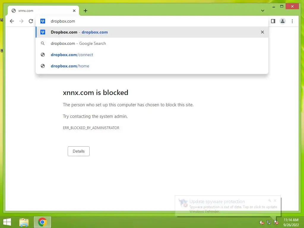Choose the dropbox.com - Google Search suggestion

[x=152, y=43]
